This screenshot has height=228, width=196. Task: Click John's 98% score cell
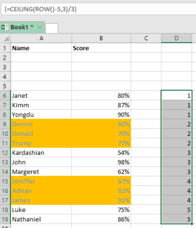tap(101, 162)
